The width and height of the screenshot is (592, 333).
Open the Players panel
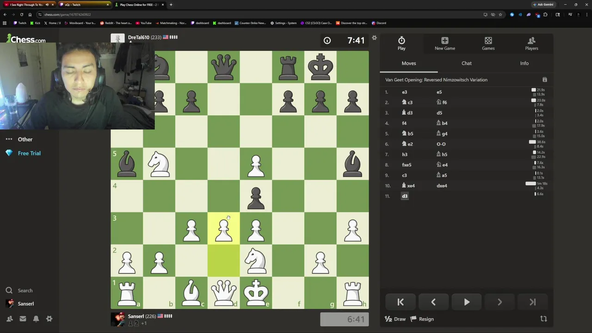tap(531, 41)
